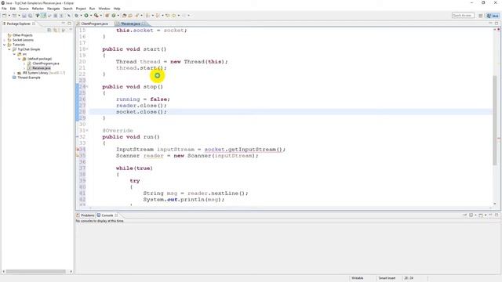Select (default package) in Package Explorer
The width and height of the screenshot is (502, 282).
point(40,59)
